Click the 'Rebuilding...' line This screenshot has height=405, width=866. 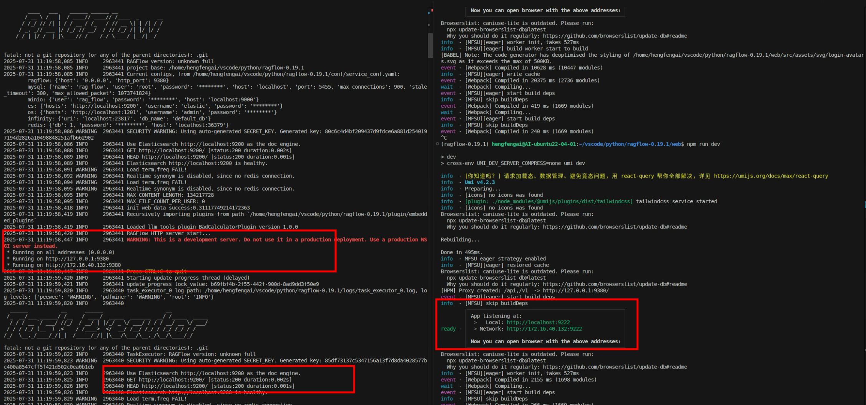(x=460, y=240)
